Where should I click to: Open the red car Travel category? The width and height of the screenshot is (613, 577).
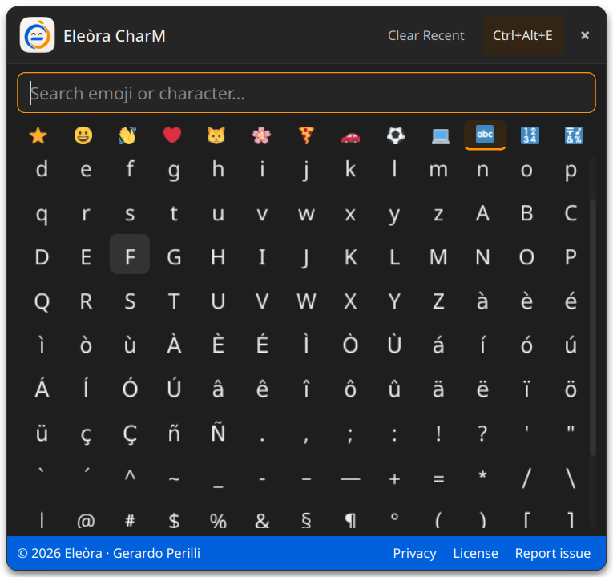[x=351, y=135]
